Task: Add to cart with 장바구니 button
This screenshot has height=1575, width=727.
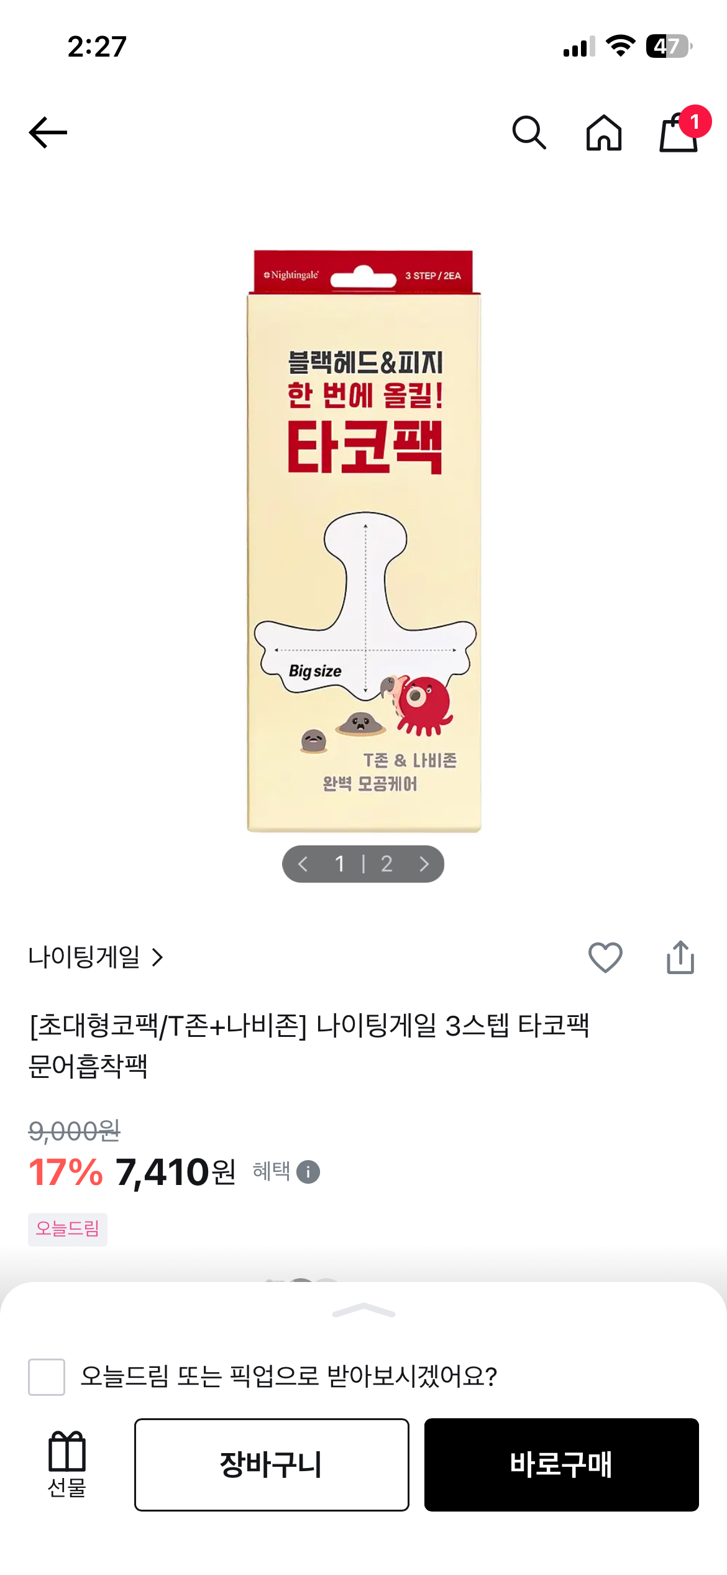Action: 272,1464
